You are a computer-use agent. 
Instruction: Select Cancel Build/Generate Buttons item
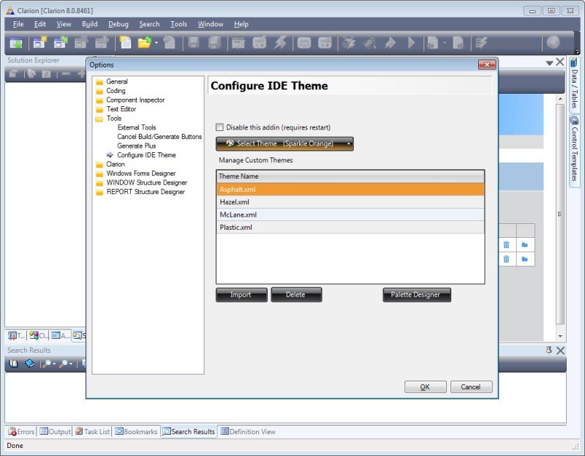click(159, 137)
